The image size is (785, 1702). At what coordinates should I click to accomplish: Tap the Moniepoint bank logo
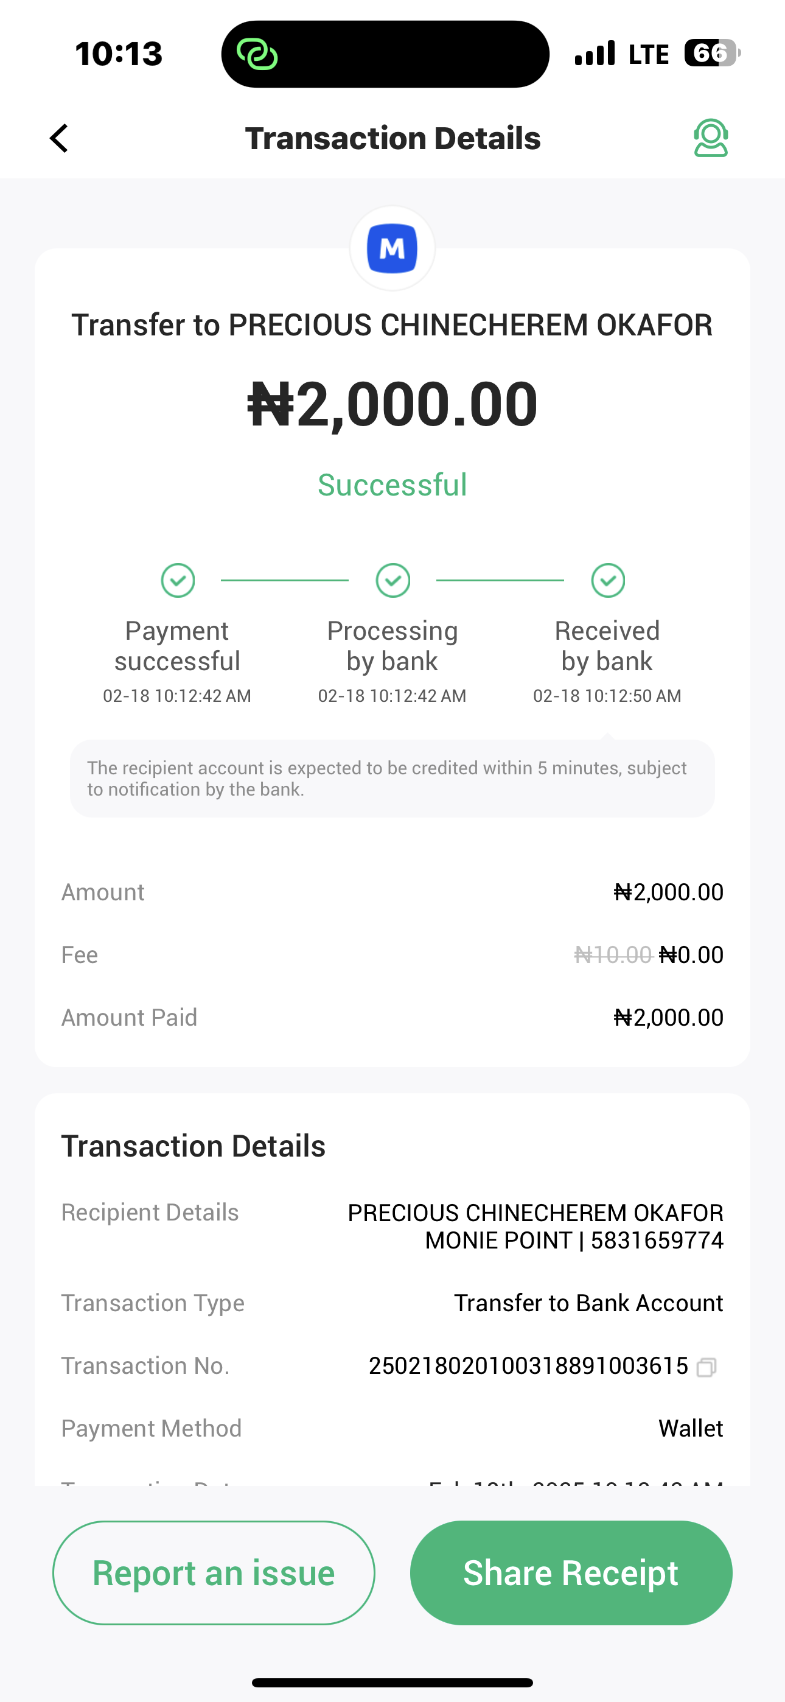pyautogui.click(x=392, y=248)
